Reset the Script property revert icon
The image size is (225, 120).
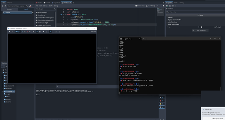point(199,27)
